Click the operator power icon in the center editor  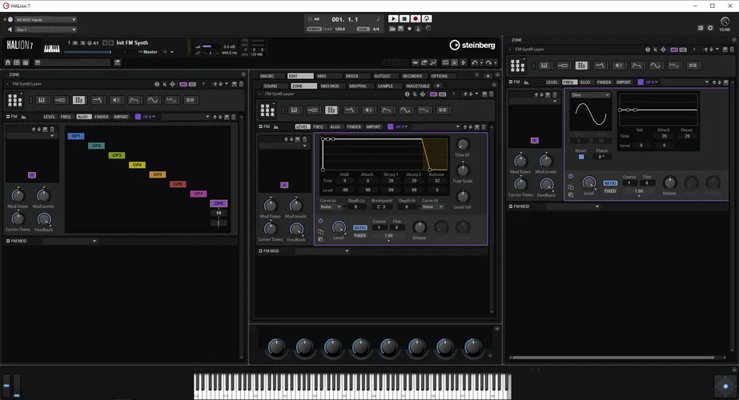tap(319, 221)
